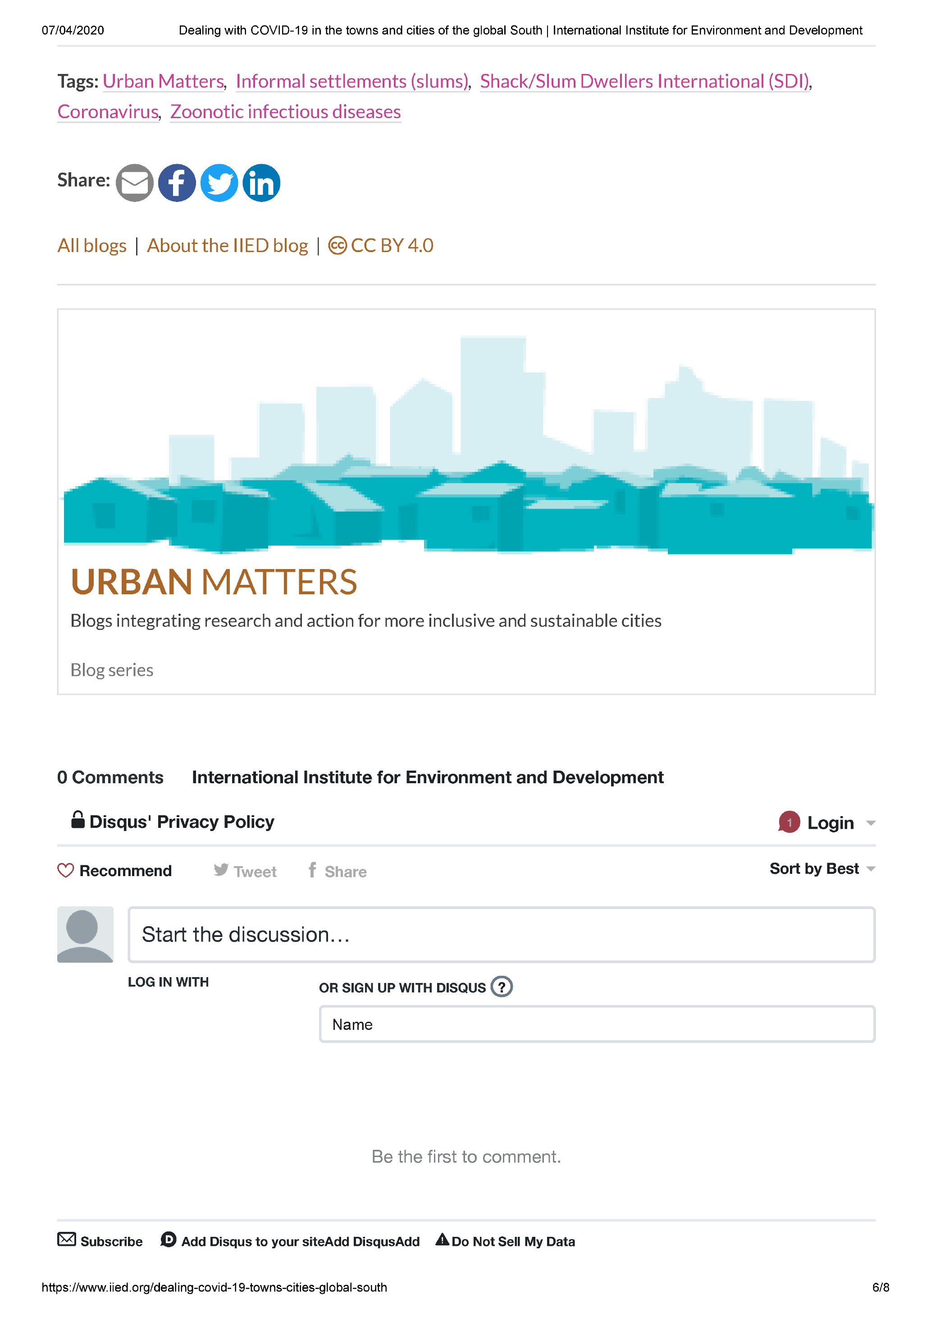Share on Twitter round icon

point(219,183)
